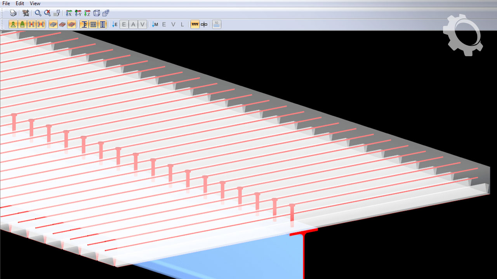This screenshot has width=497, height=279.
Task: Toggle the red ribbed decking display
Action: [62, 24]
